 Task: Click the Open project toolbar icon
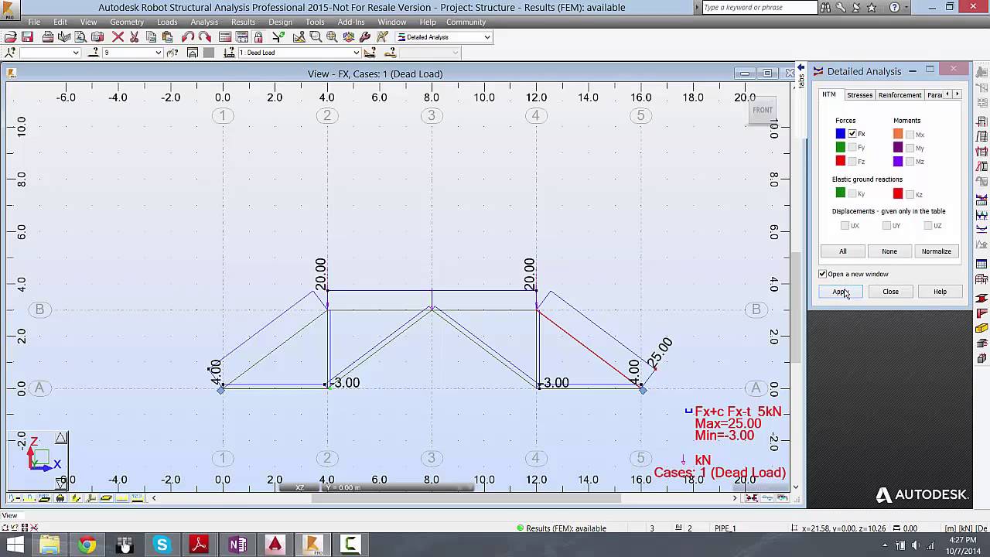10,37
